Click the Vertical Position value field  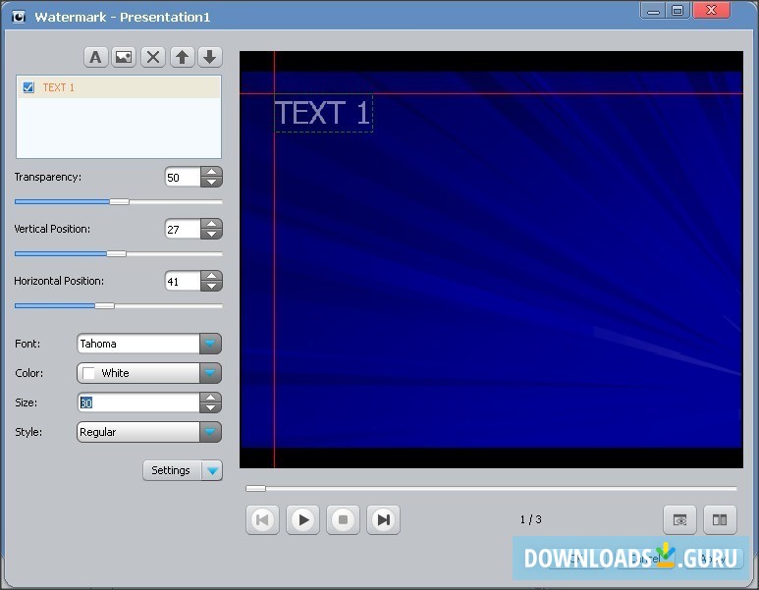183,229
